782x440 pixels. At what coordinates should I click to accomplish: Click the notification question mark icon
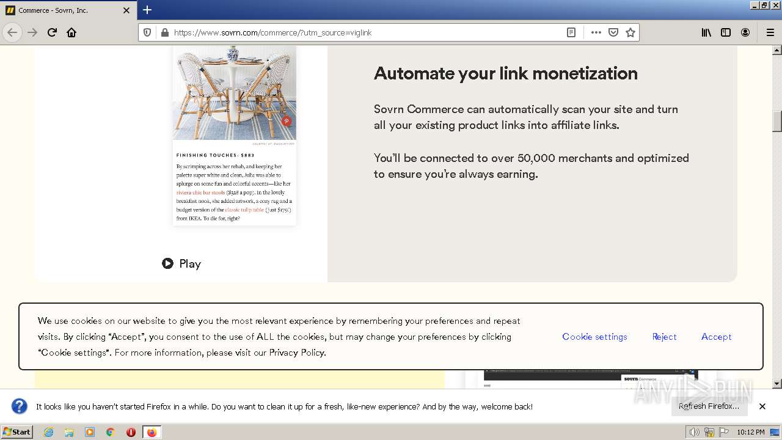click(20, 406)
